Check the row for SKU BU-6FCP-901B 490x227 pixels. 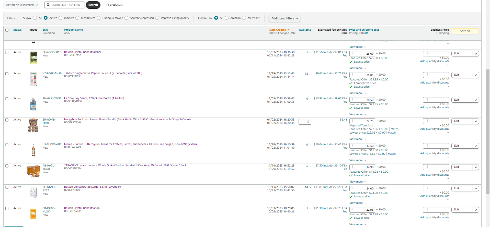coord(7,52)
